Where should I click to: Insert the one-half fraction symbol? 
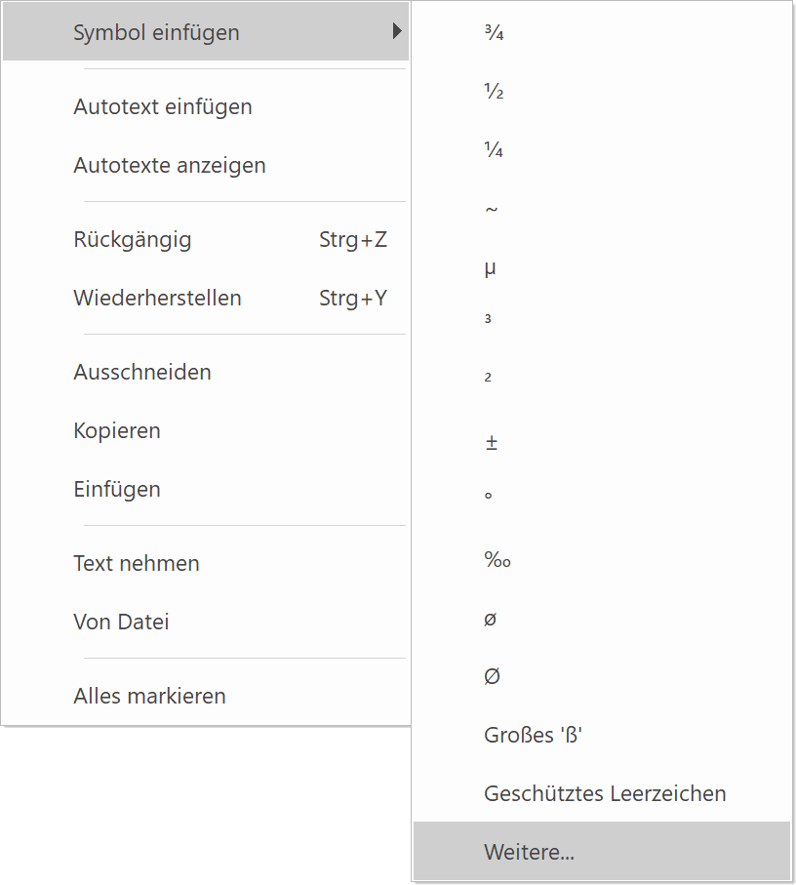click(494, 92)
